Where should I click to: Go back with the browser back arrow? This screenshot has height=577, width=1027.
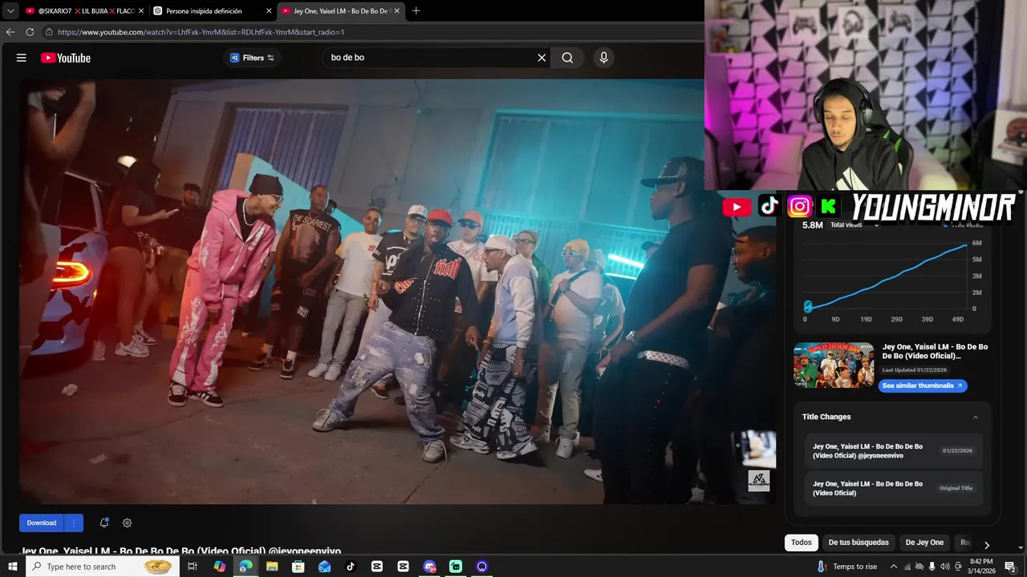point(10,32)
